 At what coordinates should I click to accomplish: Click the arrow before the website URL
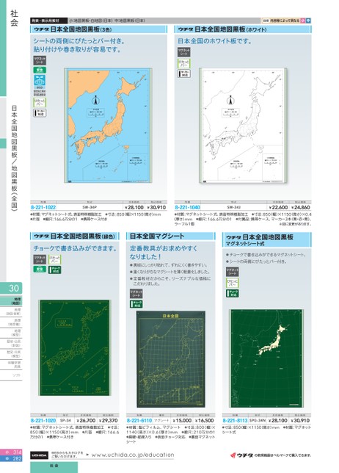[x=88, y=455]
